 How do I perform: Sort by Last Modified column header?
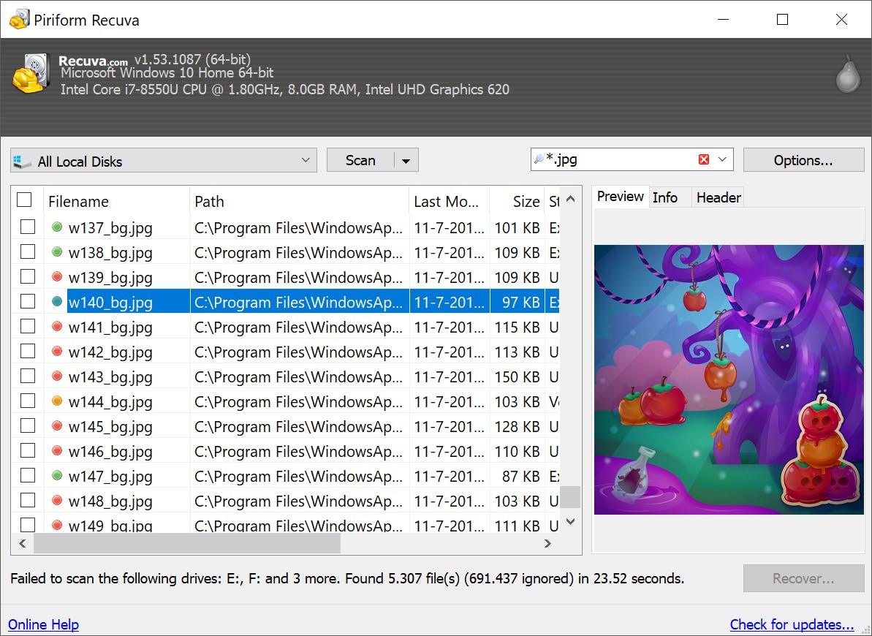click(x=450, y=202)
